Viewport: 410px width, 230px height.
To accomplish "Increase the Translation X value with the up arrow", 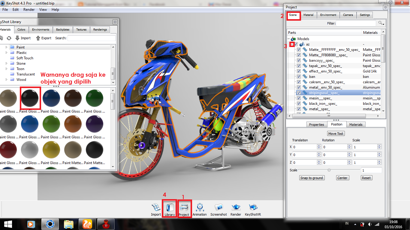I will 319,146.
